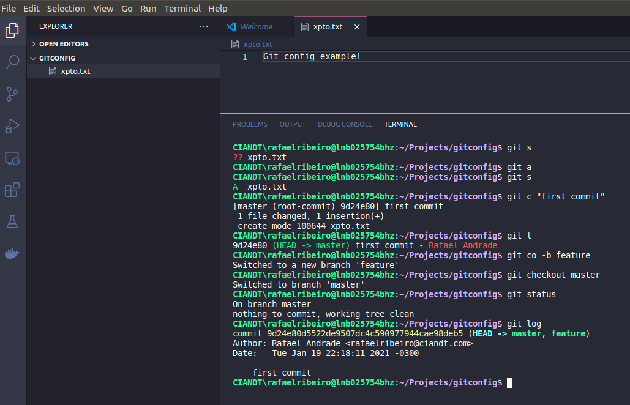Click the More Actions ellipsis in Explorer

204,26
